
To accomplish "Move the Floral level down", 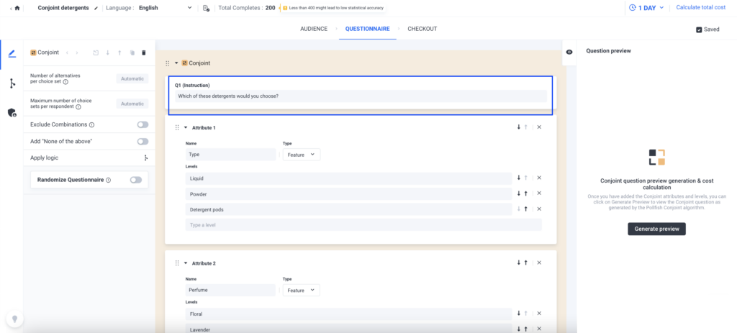I will click(x=519, y=314).
